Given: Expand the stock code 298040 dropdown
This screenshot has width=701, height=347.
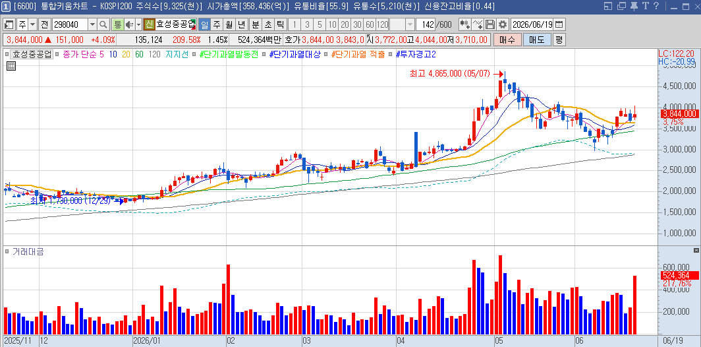Looking at the screenshot, I should click(x=92, y=24).
